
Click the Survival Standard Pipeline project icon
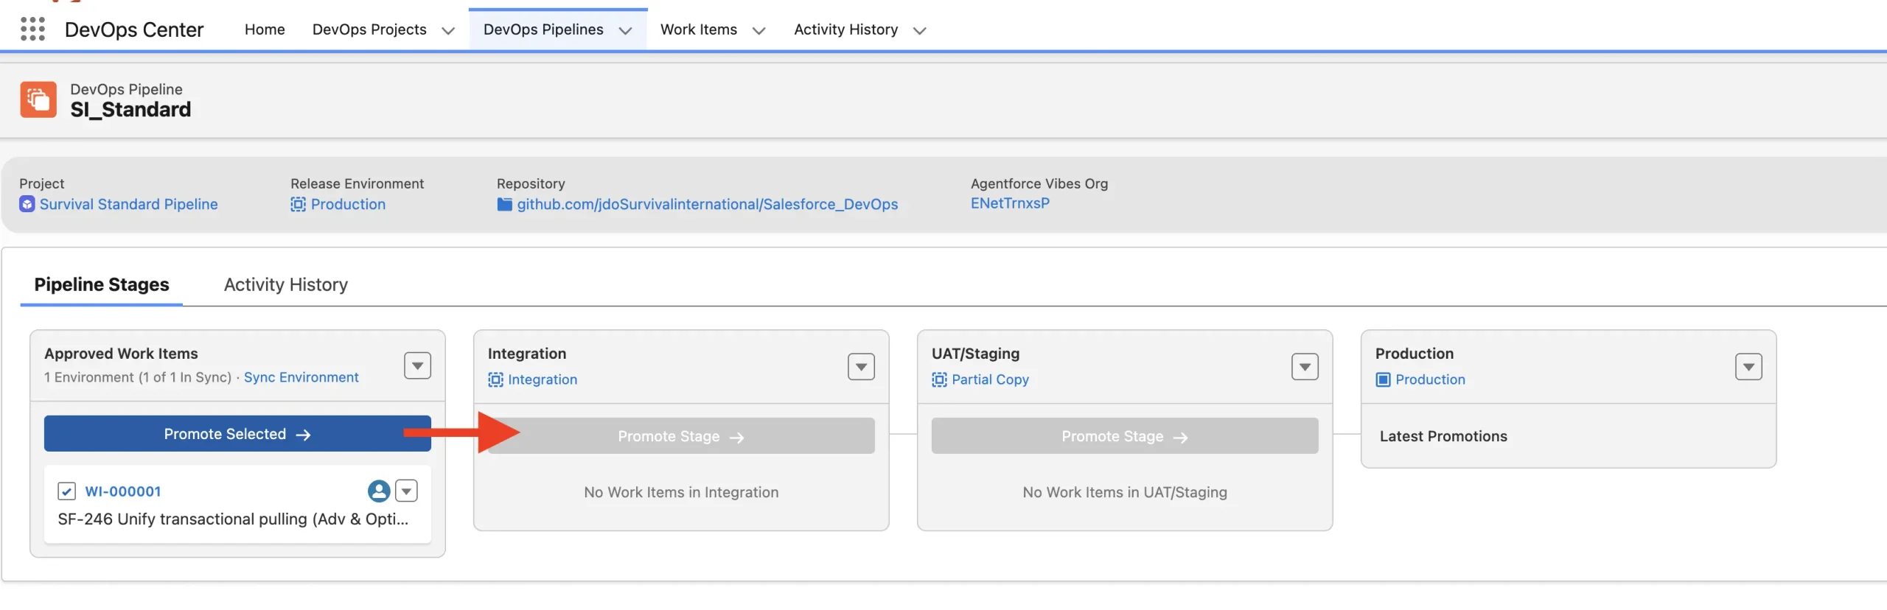click(x=27, y=204)
